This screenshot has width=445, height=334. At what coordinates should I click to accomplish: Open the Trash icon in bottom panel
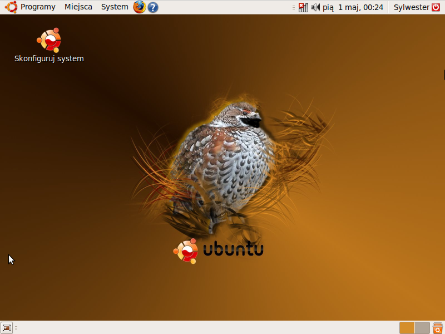click(x=438, y=328)
